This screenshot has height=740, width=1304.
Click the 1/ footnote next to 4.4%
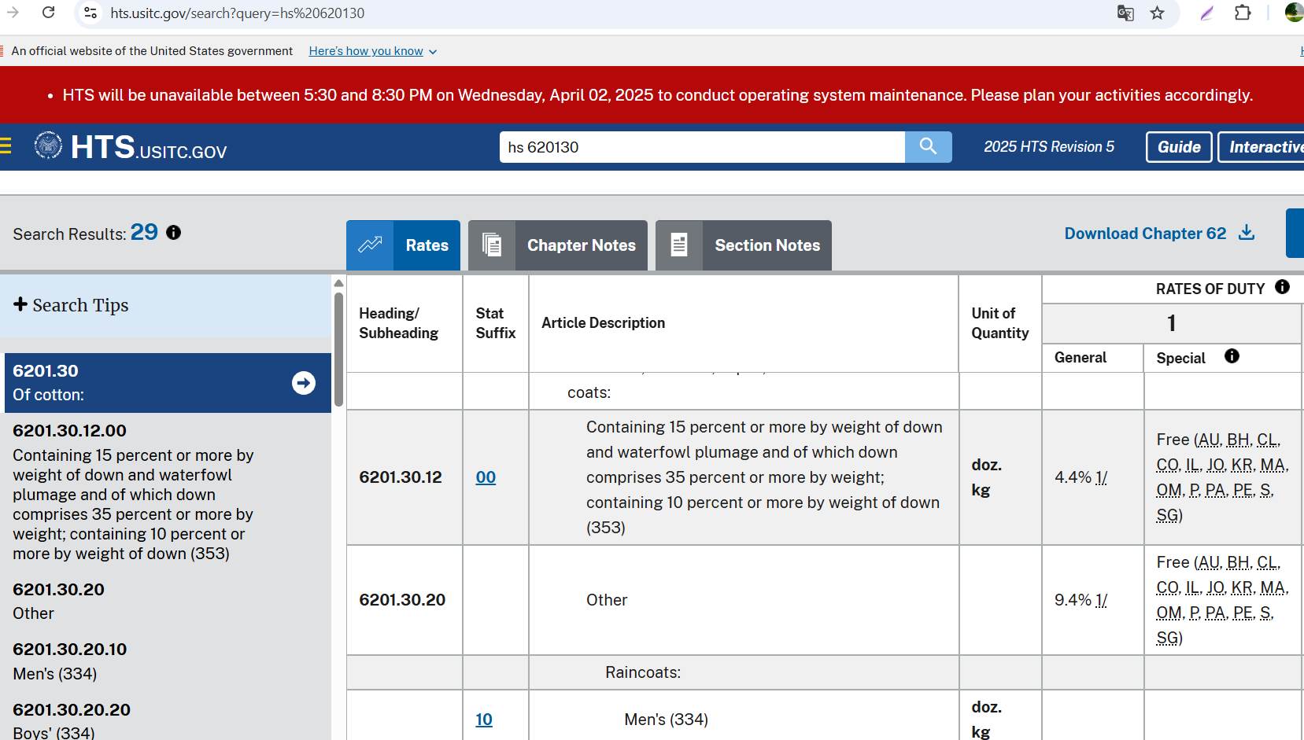coord(1102,477)
